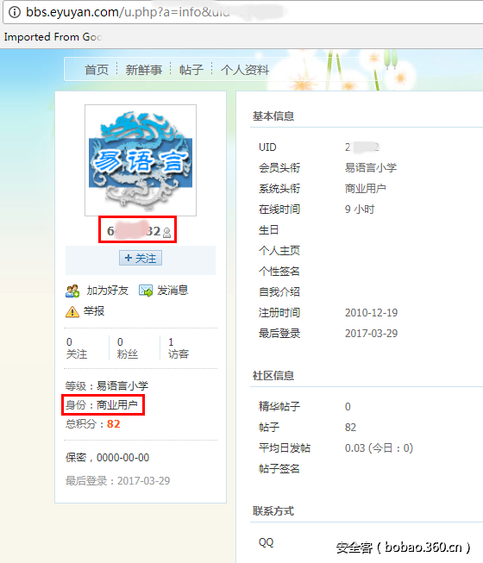The width and height of the screenshot is (483, 563).
Task: Click the 联系方式 section heading
Action: [273, 511]
